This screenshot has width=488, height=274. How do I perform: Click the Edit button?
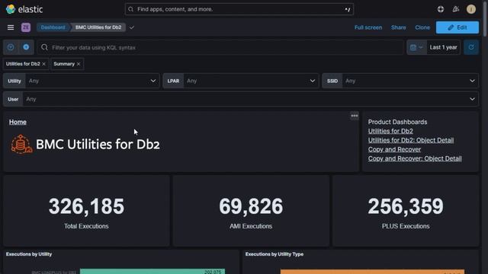pos(457,27)
